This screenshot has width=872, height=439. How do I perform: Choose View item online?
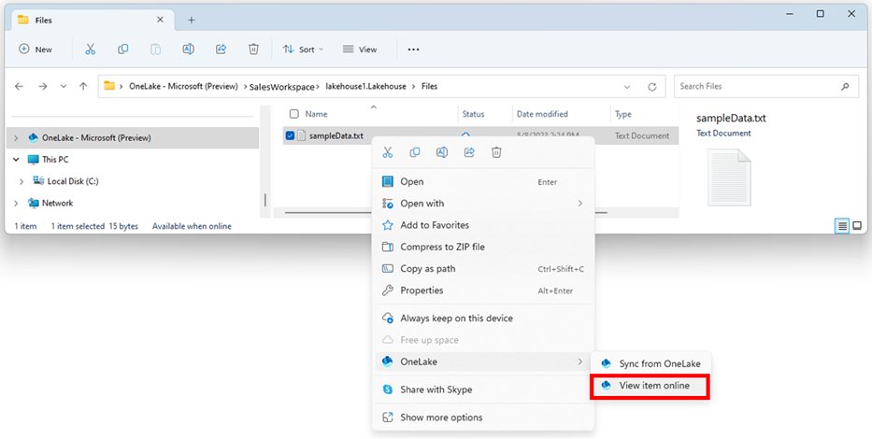point(650,386)
